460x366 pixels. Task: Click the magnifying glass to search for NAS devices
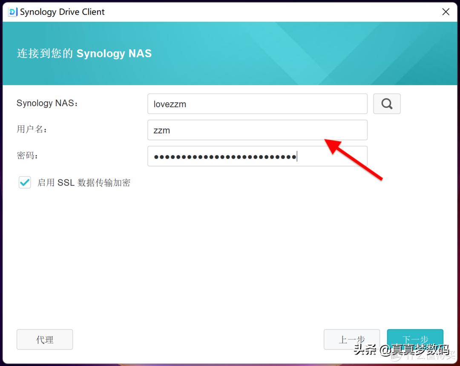(x=386, y=104)
